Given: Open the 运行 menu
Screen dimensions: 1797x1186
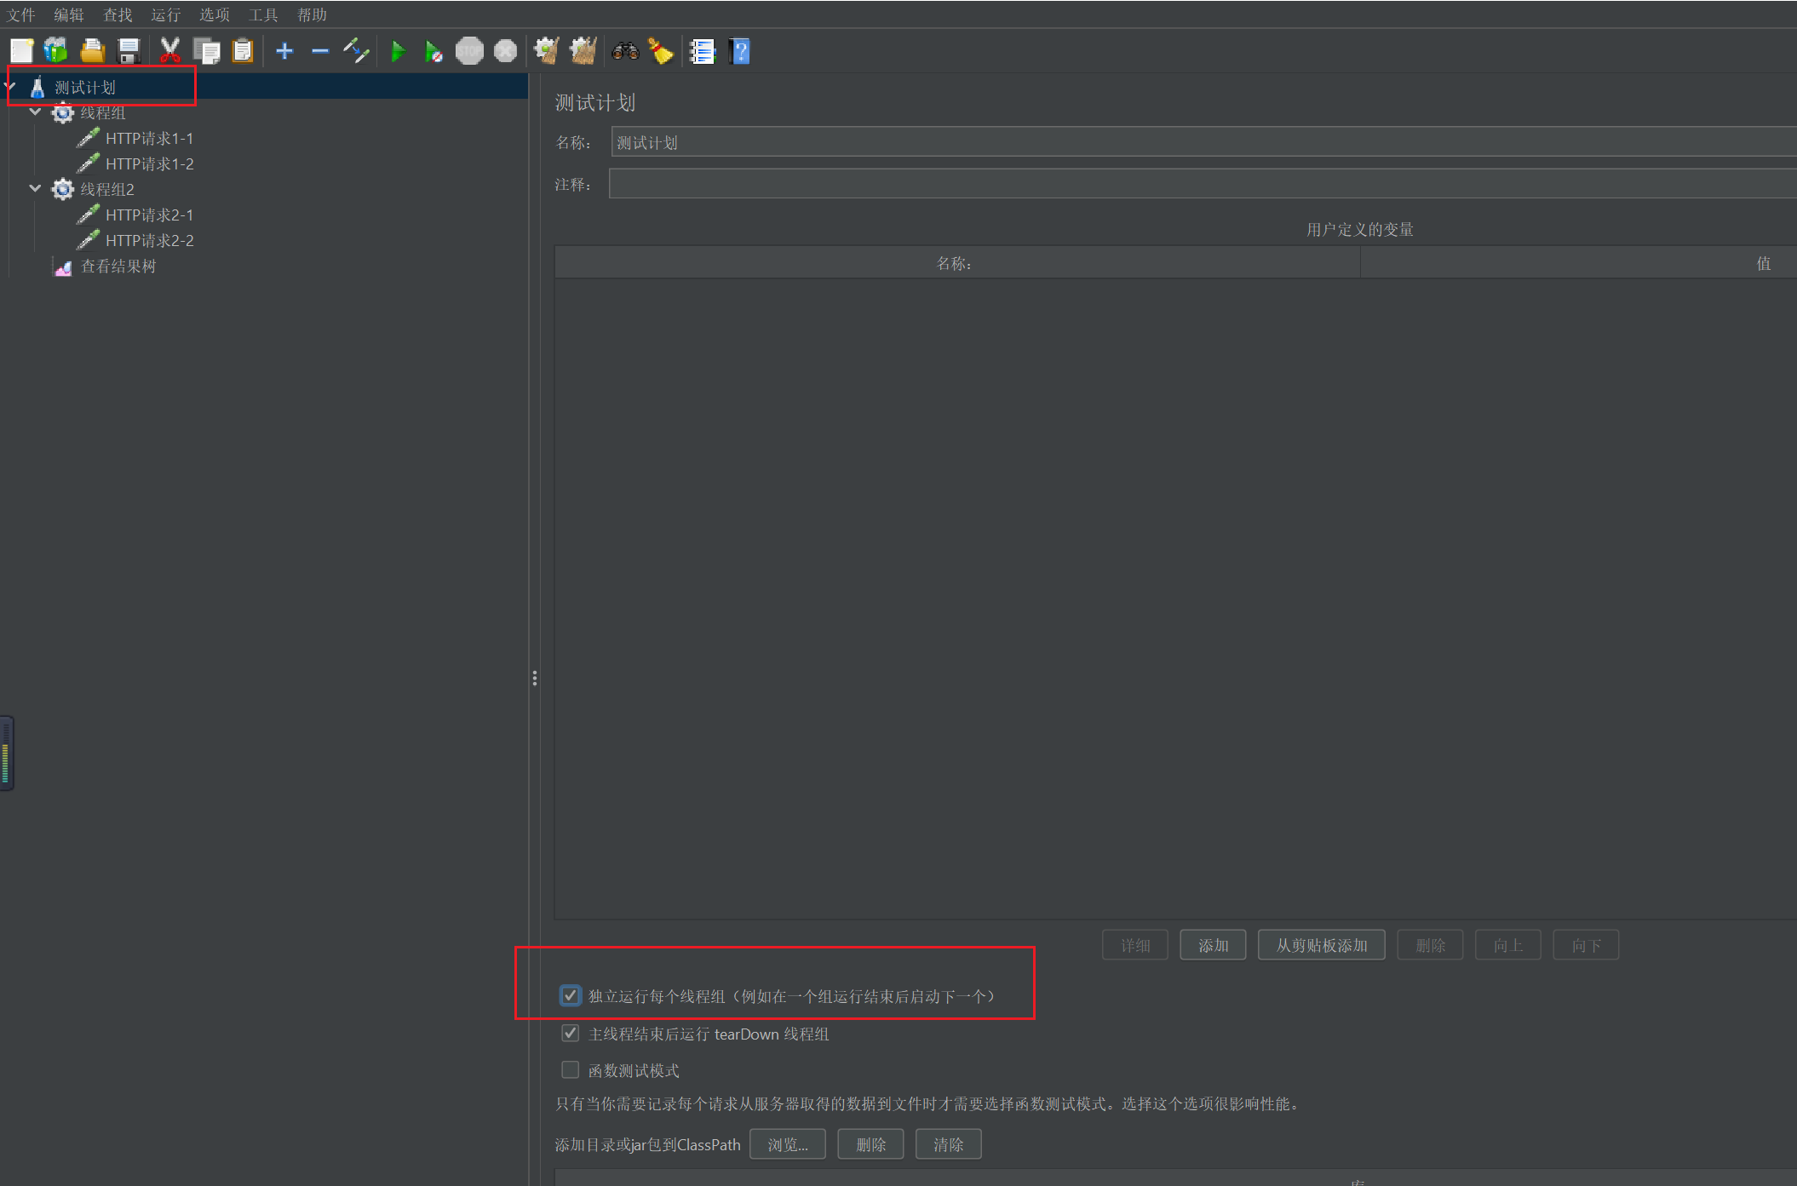Looking at the screenshot, I should coord(165,14).
